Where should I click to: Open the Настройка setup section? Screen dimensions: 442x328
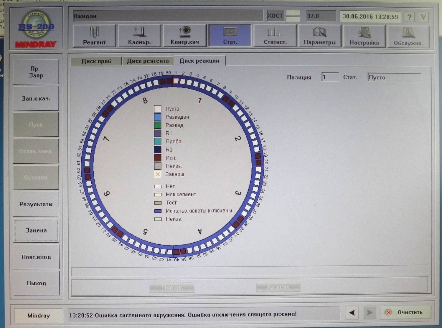(x=364, y=36)
